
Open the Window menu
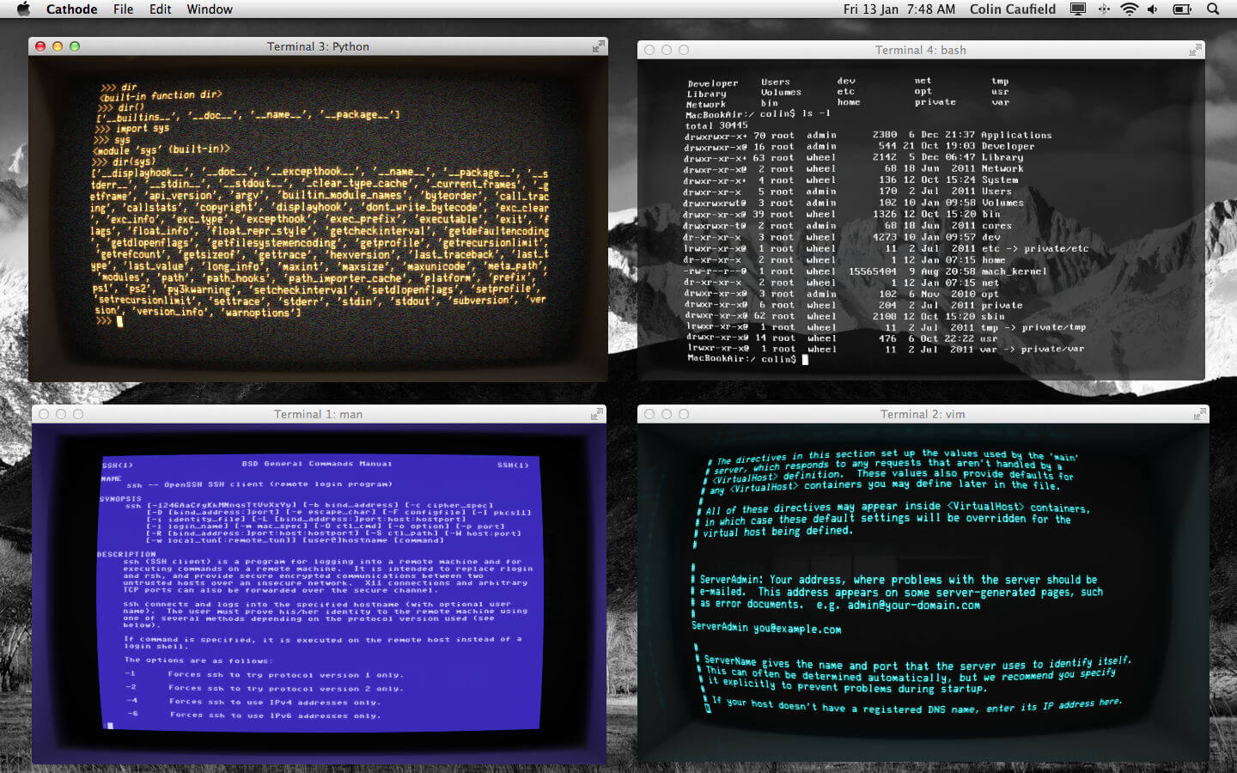point(210,9)
